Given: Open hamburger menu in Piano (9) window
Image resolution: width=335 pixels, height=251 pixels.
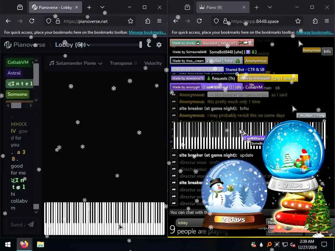Looking at the screenshot, I should tap(327, 21).
